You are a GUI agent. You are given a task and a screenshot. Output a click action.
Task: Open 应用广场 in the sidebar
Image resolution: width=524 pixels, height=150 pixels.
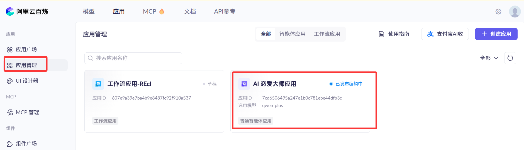coord(36,50)
